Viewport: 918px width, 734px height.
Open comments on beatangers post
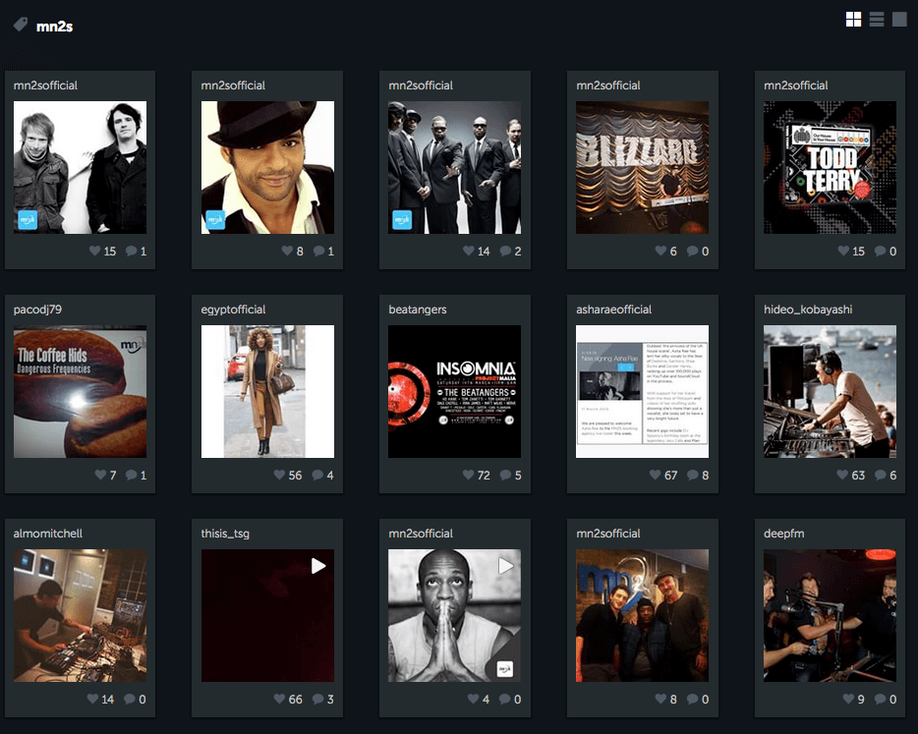[x=505, y=476]
